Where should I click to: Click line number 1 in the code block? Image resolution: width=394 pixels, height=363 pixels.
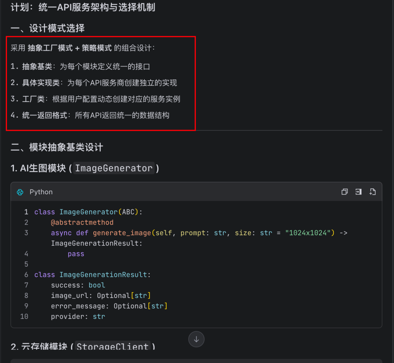tap(26, 212)
